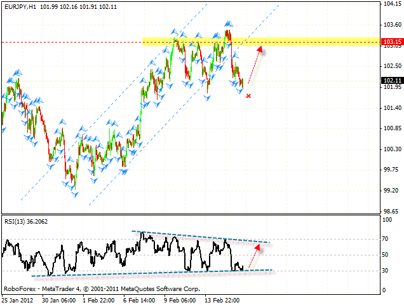Click the RSI 30 level label
The height and width of the screenshot is (305, 404).
point(385,271)
